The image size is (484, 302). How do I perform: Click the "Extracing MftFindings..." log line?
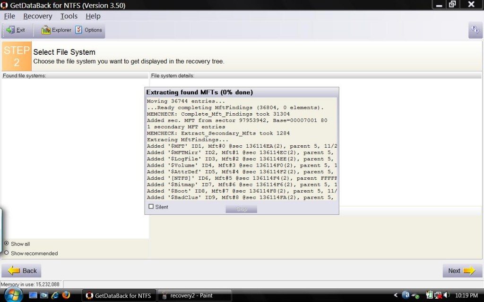187,140
